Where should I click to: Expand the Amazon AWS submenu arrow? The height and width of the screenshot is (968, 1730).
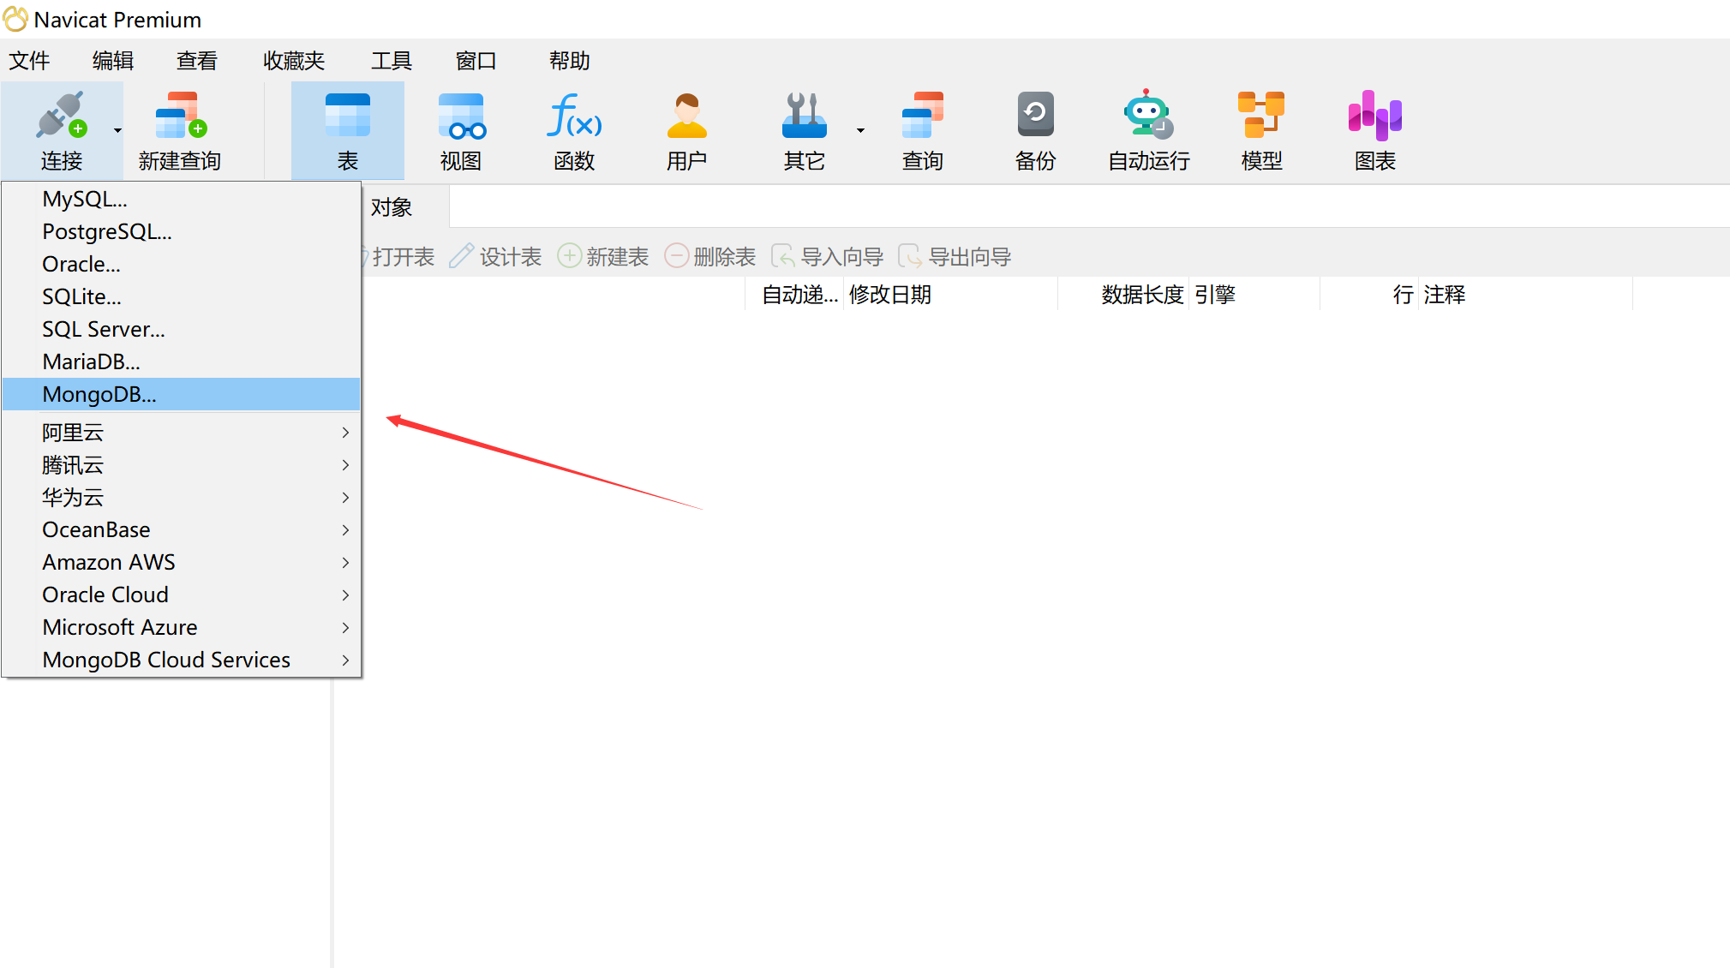click(x=345, y=563)
